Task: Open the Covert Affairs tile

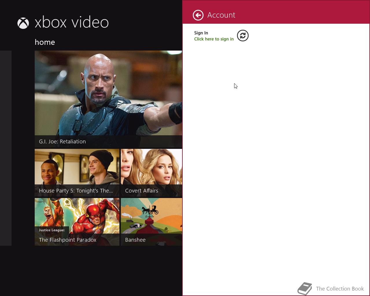Action: [x=151, y=173]
